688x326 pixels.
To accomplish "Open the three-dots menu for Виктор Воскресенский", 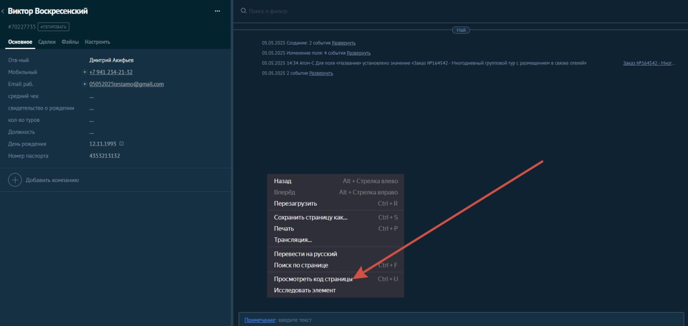I will pyautogui.click(x=217, y=11).
